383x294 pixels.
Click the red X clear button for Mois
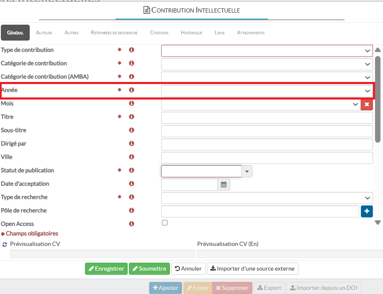367,104
